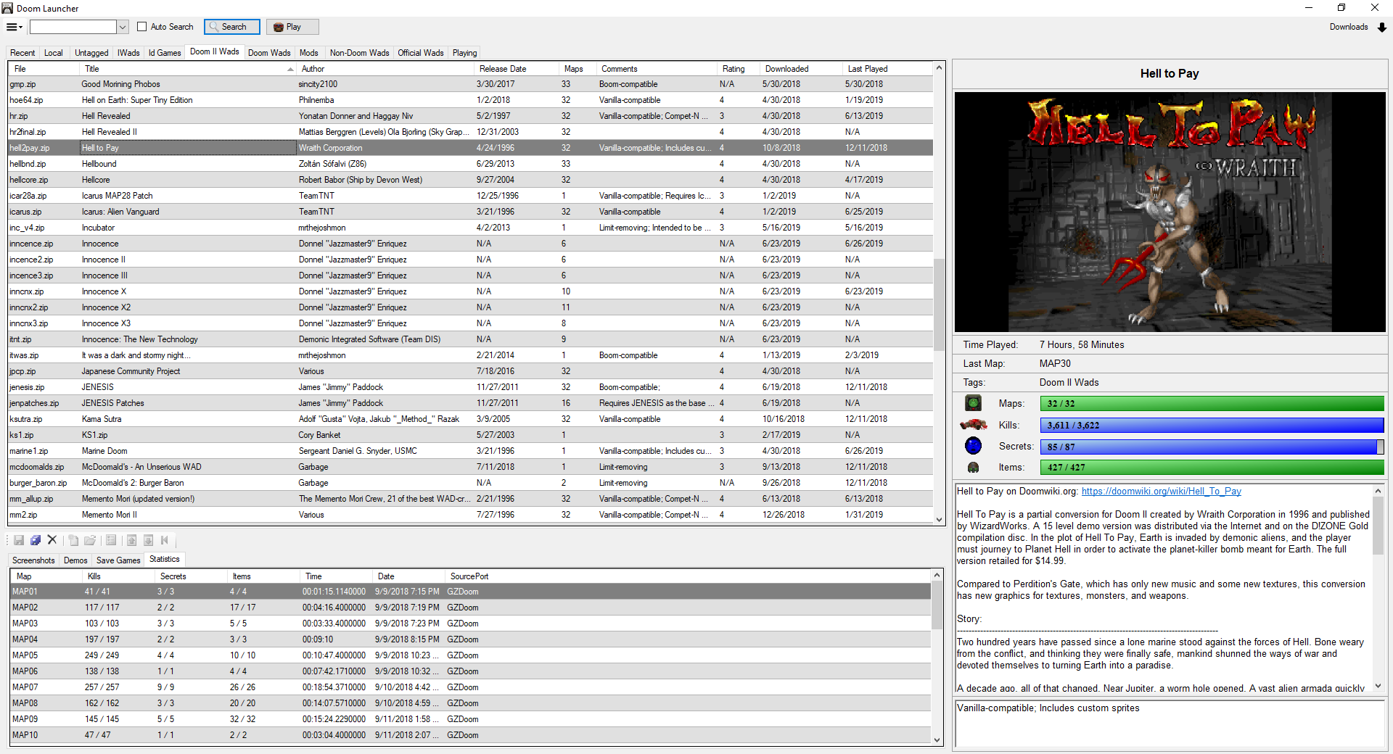The image size is (1393, 754).
Task: Open the Save Games tab
Action: coord(118,560)
